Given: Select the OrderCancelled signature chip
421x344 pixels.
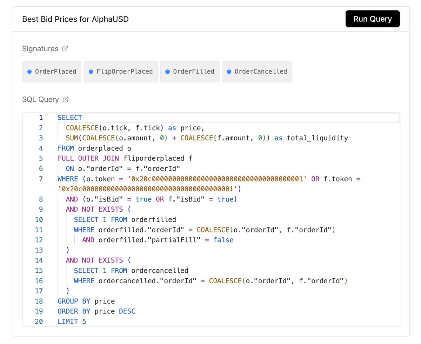Looking at the screenshot, I should point(257,72).
